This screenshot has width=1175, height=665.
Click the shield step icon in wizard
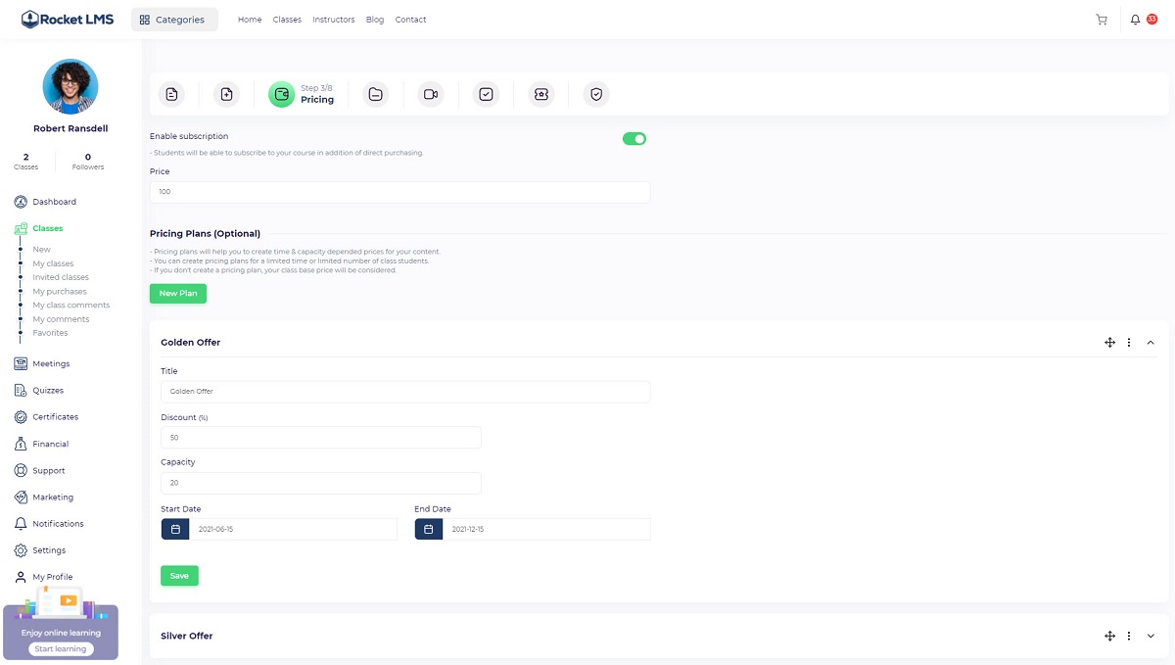(x=595, y=94)
